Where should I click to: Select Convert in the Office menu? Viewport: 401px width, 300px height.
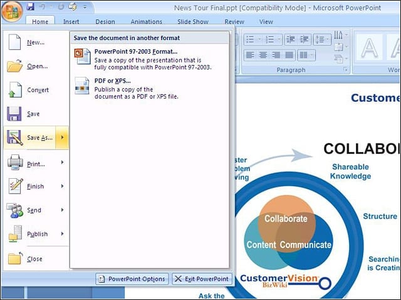pos(36,90)
